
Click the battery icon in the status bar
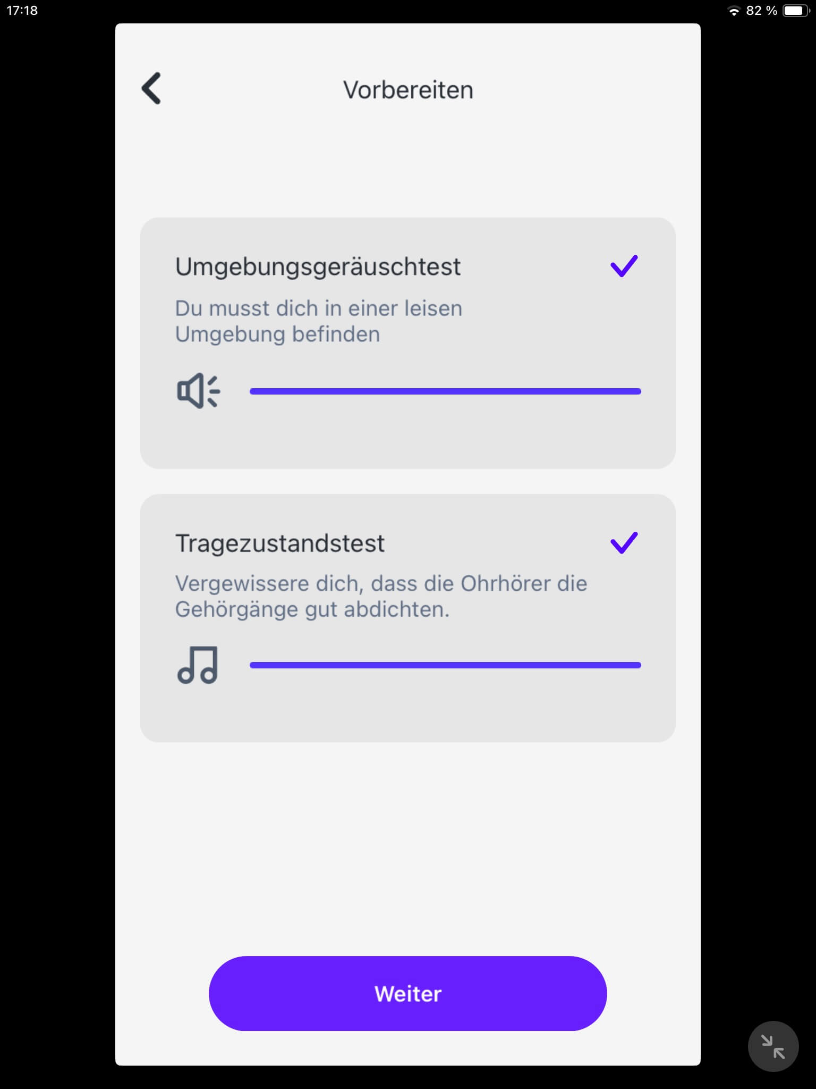pyautogui.click(x=795, y=11)
